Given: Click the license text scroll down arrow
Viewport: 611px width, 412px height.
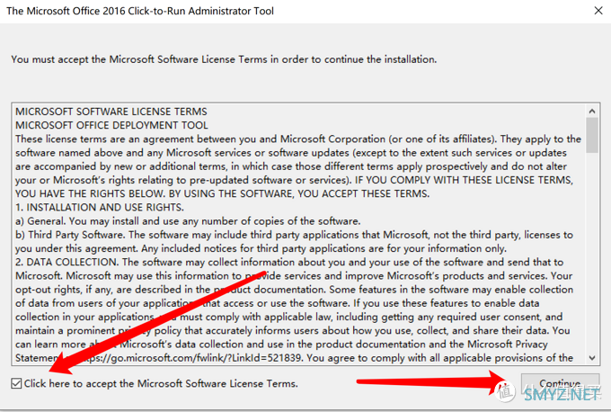Looking at the screenshot, I should click(592, 358).
